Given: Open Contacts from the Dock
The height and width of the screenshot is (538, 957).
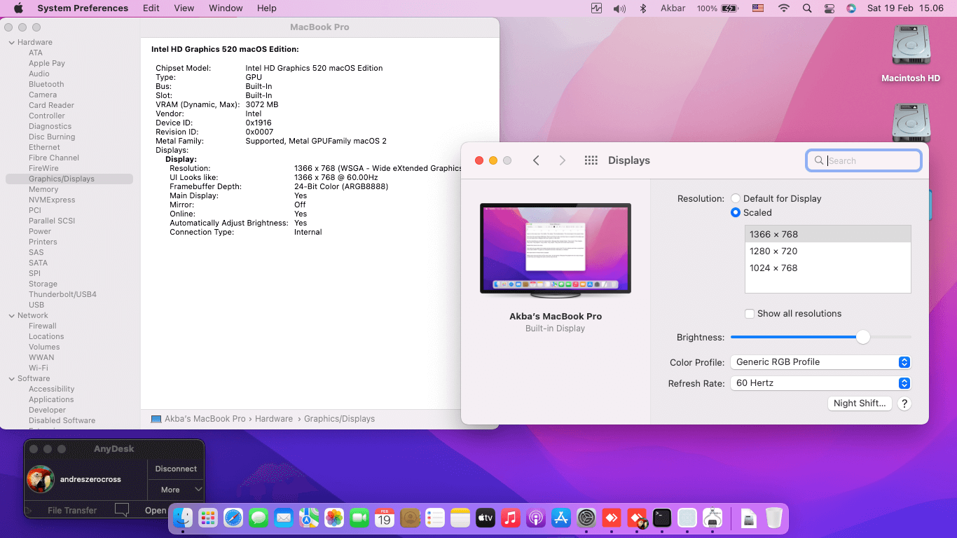Looking at the screenshot, I should 410,518.
